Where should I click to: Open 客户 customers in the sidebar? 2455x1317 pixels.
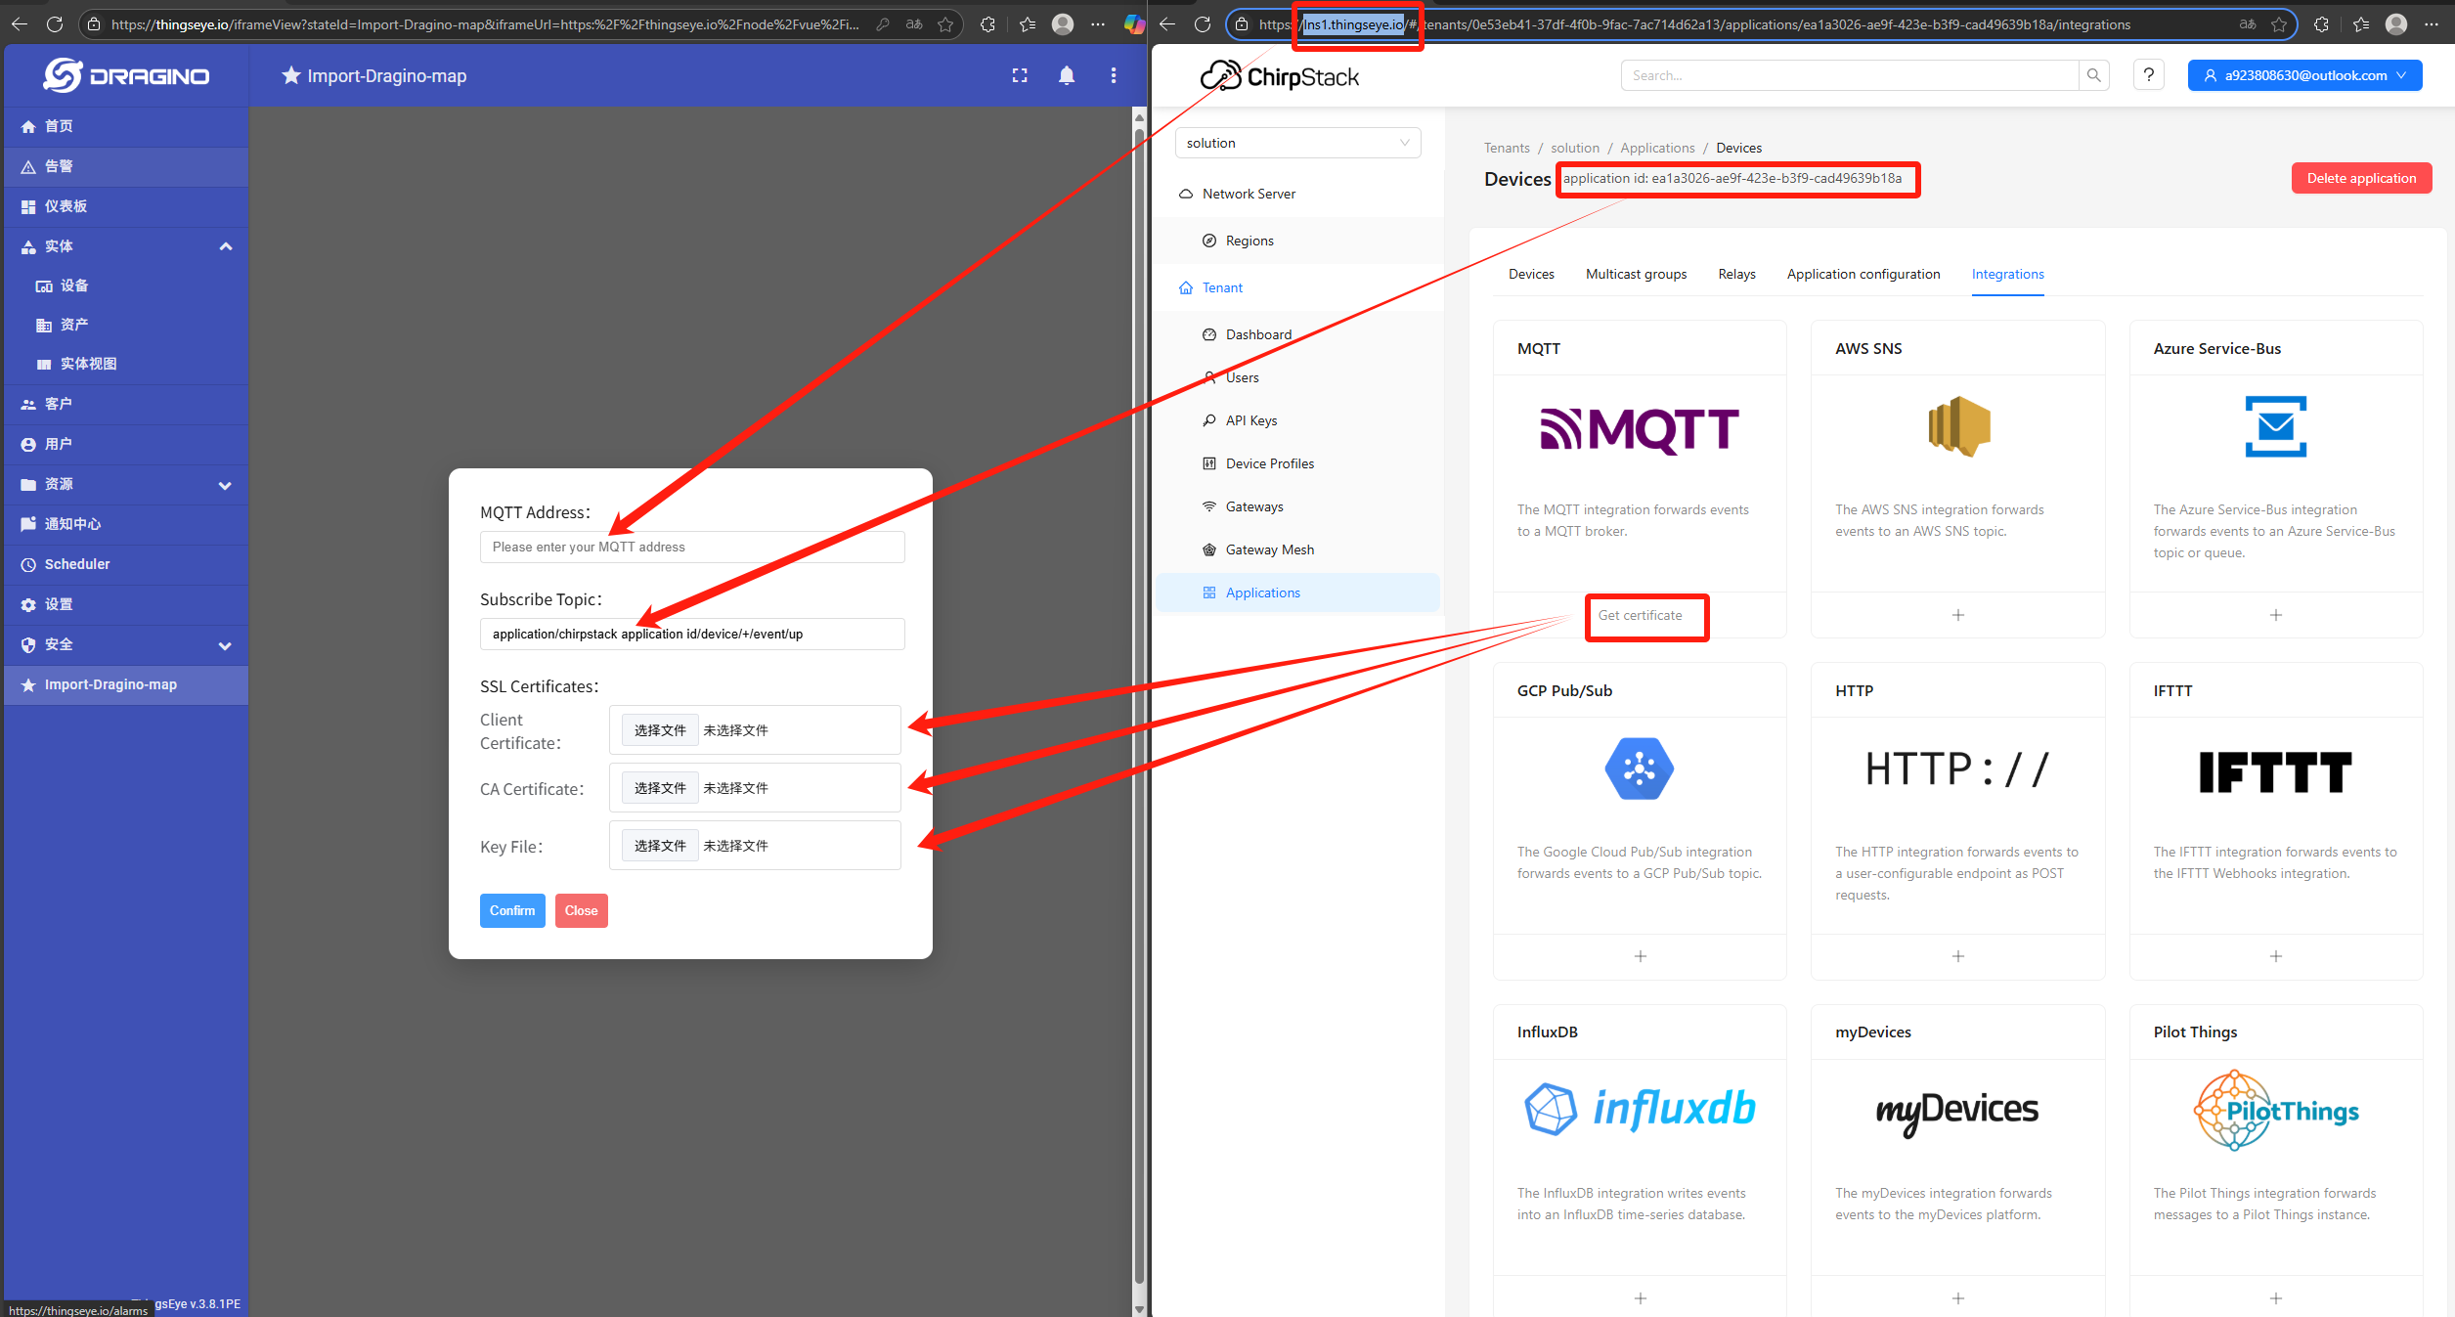pyautogui.click(x=126, y=404)
